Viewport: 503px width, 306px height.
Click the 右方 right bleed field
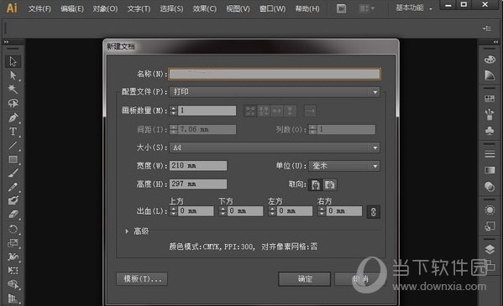(344, 210)
